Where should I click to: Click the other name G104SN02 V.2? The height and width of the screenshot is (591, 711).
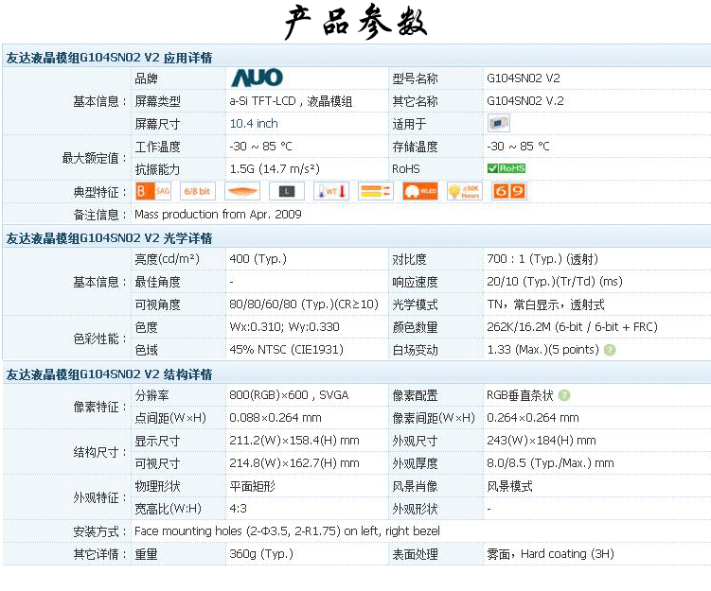click(x=525, y=100)
